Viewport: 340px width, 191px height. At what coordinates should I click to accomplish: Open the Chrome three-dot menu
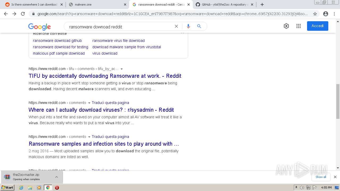[x=334, y=14]
